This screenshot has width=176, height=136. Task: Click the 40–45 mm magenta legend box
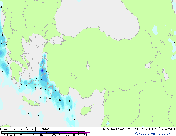point(75,132)
